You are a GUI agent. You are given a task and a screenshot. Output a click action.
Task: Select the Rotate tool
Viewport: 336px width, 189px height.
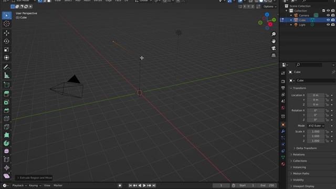coord(7,41)
